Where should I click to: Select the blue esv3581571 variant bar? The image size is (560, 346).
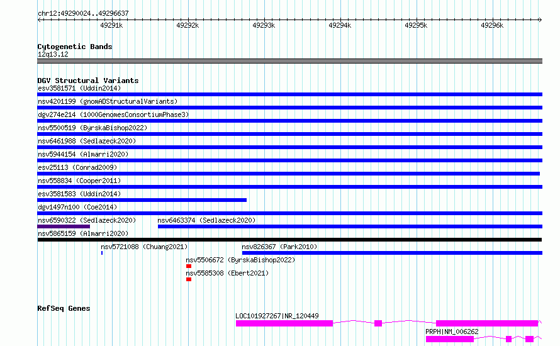(289, 94)
